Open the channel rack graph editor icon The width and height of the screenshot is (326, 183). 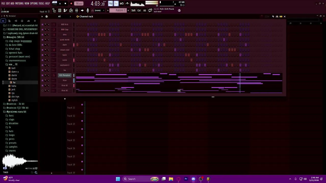click(x=277, y=17)
